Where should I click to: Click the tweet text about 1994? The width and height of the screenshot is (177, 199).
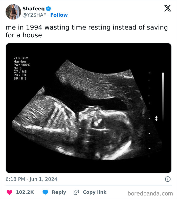coord(86,31)
